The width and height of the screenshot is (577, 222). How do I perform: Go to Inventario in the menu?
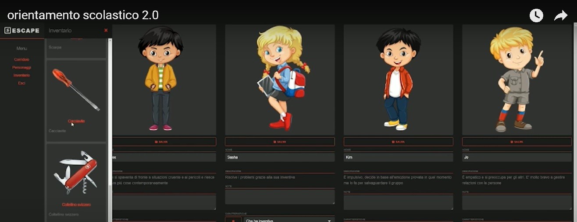tap(21, 75)
